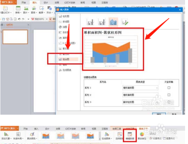Choose the custom combination subtype icon with green pencil
Image resolution: width=188 pixels, height=144 pixels.
(x=125, y=22)
